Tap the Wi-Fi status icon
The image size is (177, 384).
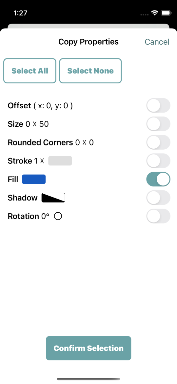pos(154,13)
